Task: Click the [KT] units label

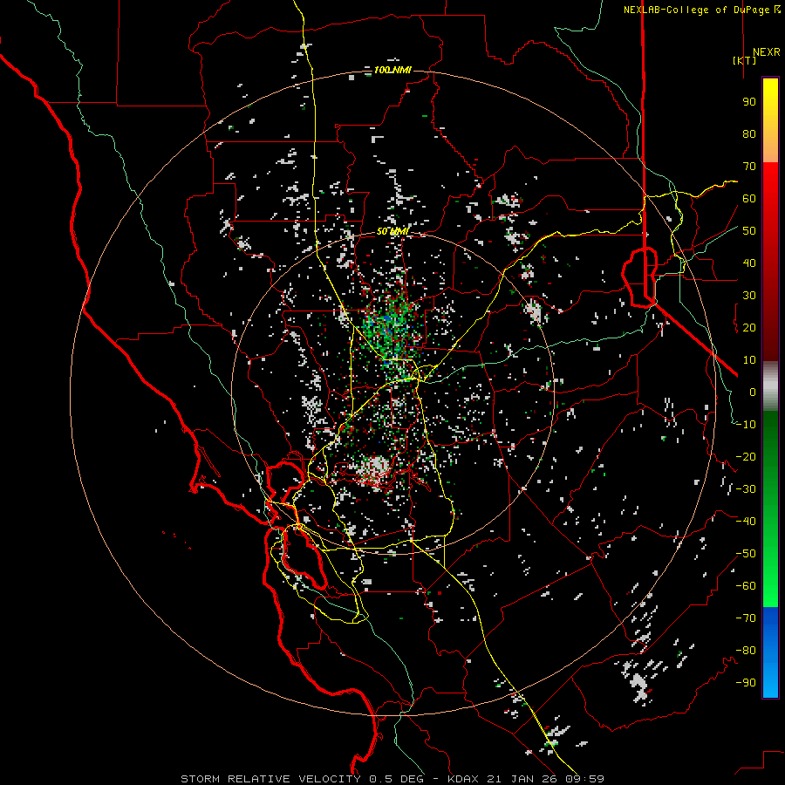Action: click(x=745, y=60)
